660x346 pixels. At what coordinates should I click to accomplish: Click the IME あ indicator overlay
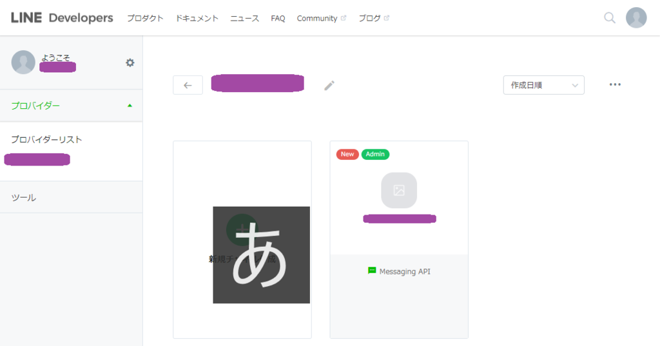coord(262,255)
